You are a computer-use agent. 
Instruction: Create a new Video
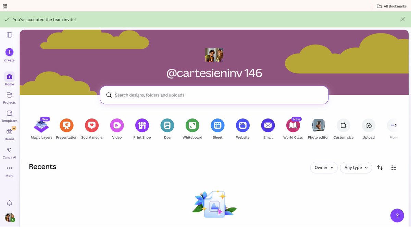[x=117, y=129]
